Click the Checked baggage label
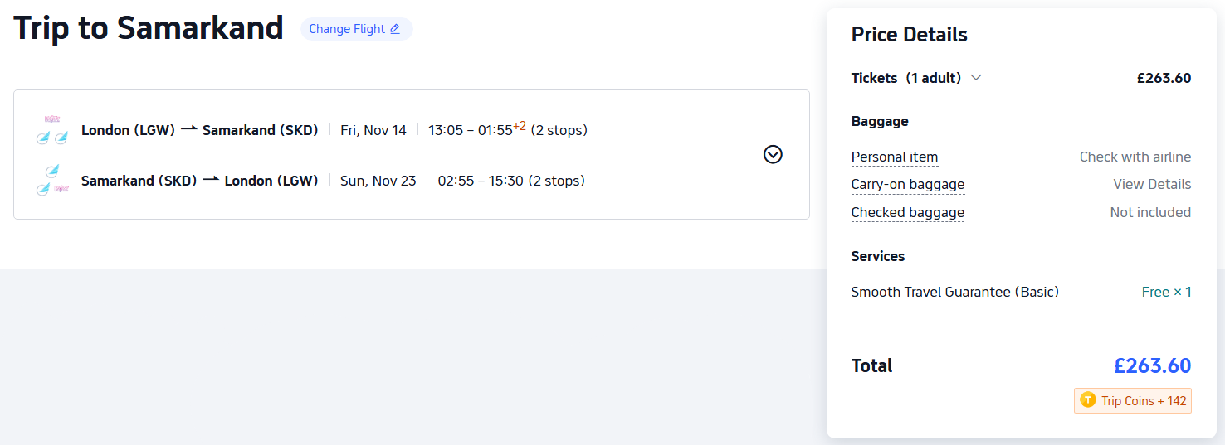1225x445 pixels. (x=908, y=212)
